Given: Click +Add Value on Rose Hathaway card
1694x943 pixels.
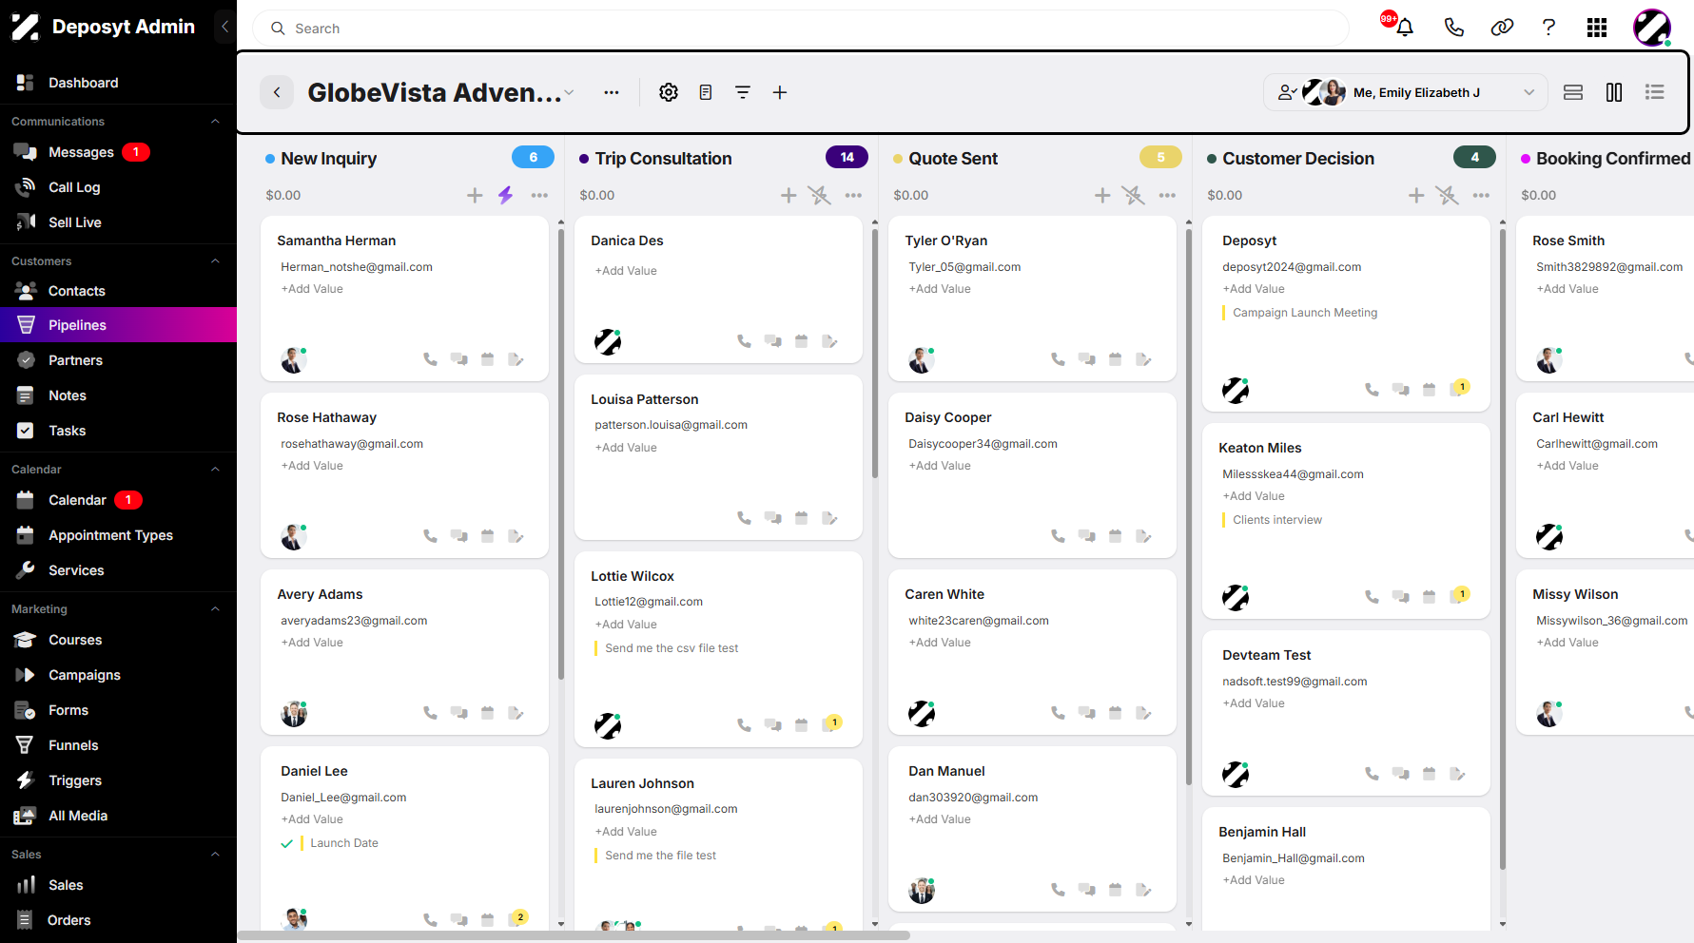Looking at the screenshot, I should click(x=312, y=466).
